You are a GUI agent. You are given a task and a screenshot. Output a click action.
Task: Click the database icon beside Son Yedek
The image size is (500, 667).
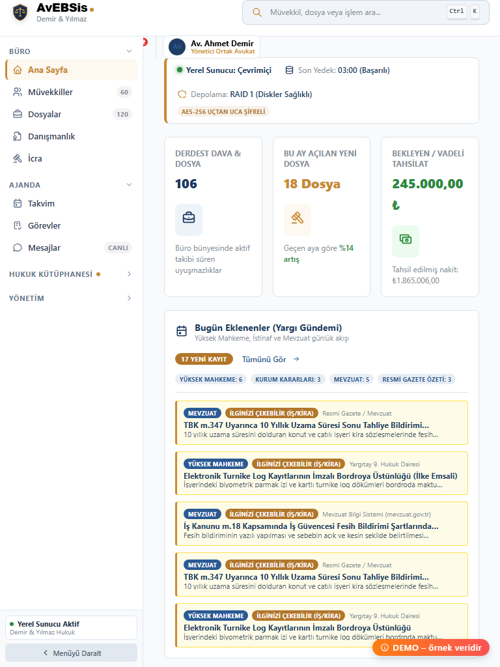(x=289, y=70)
